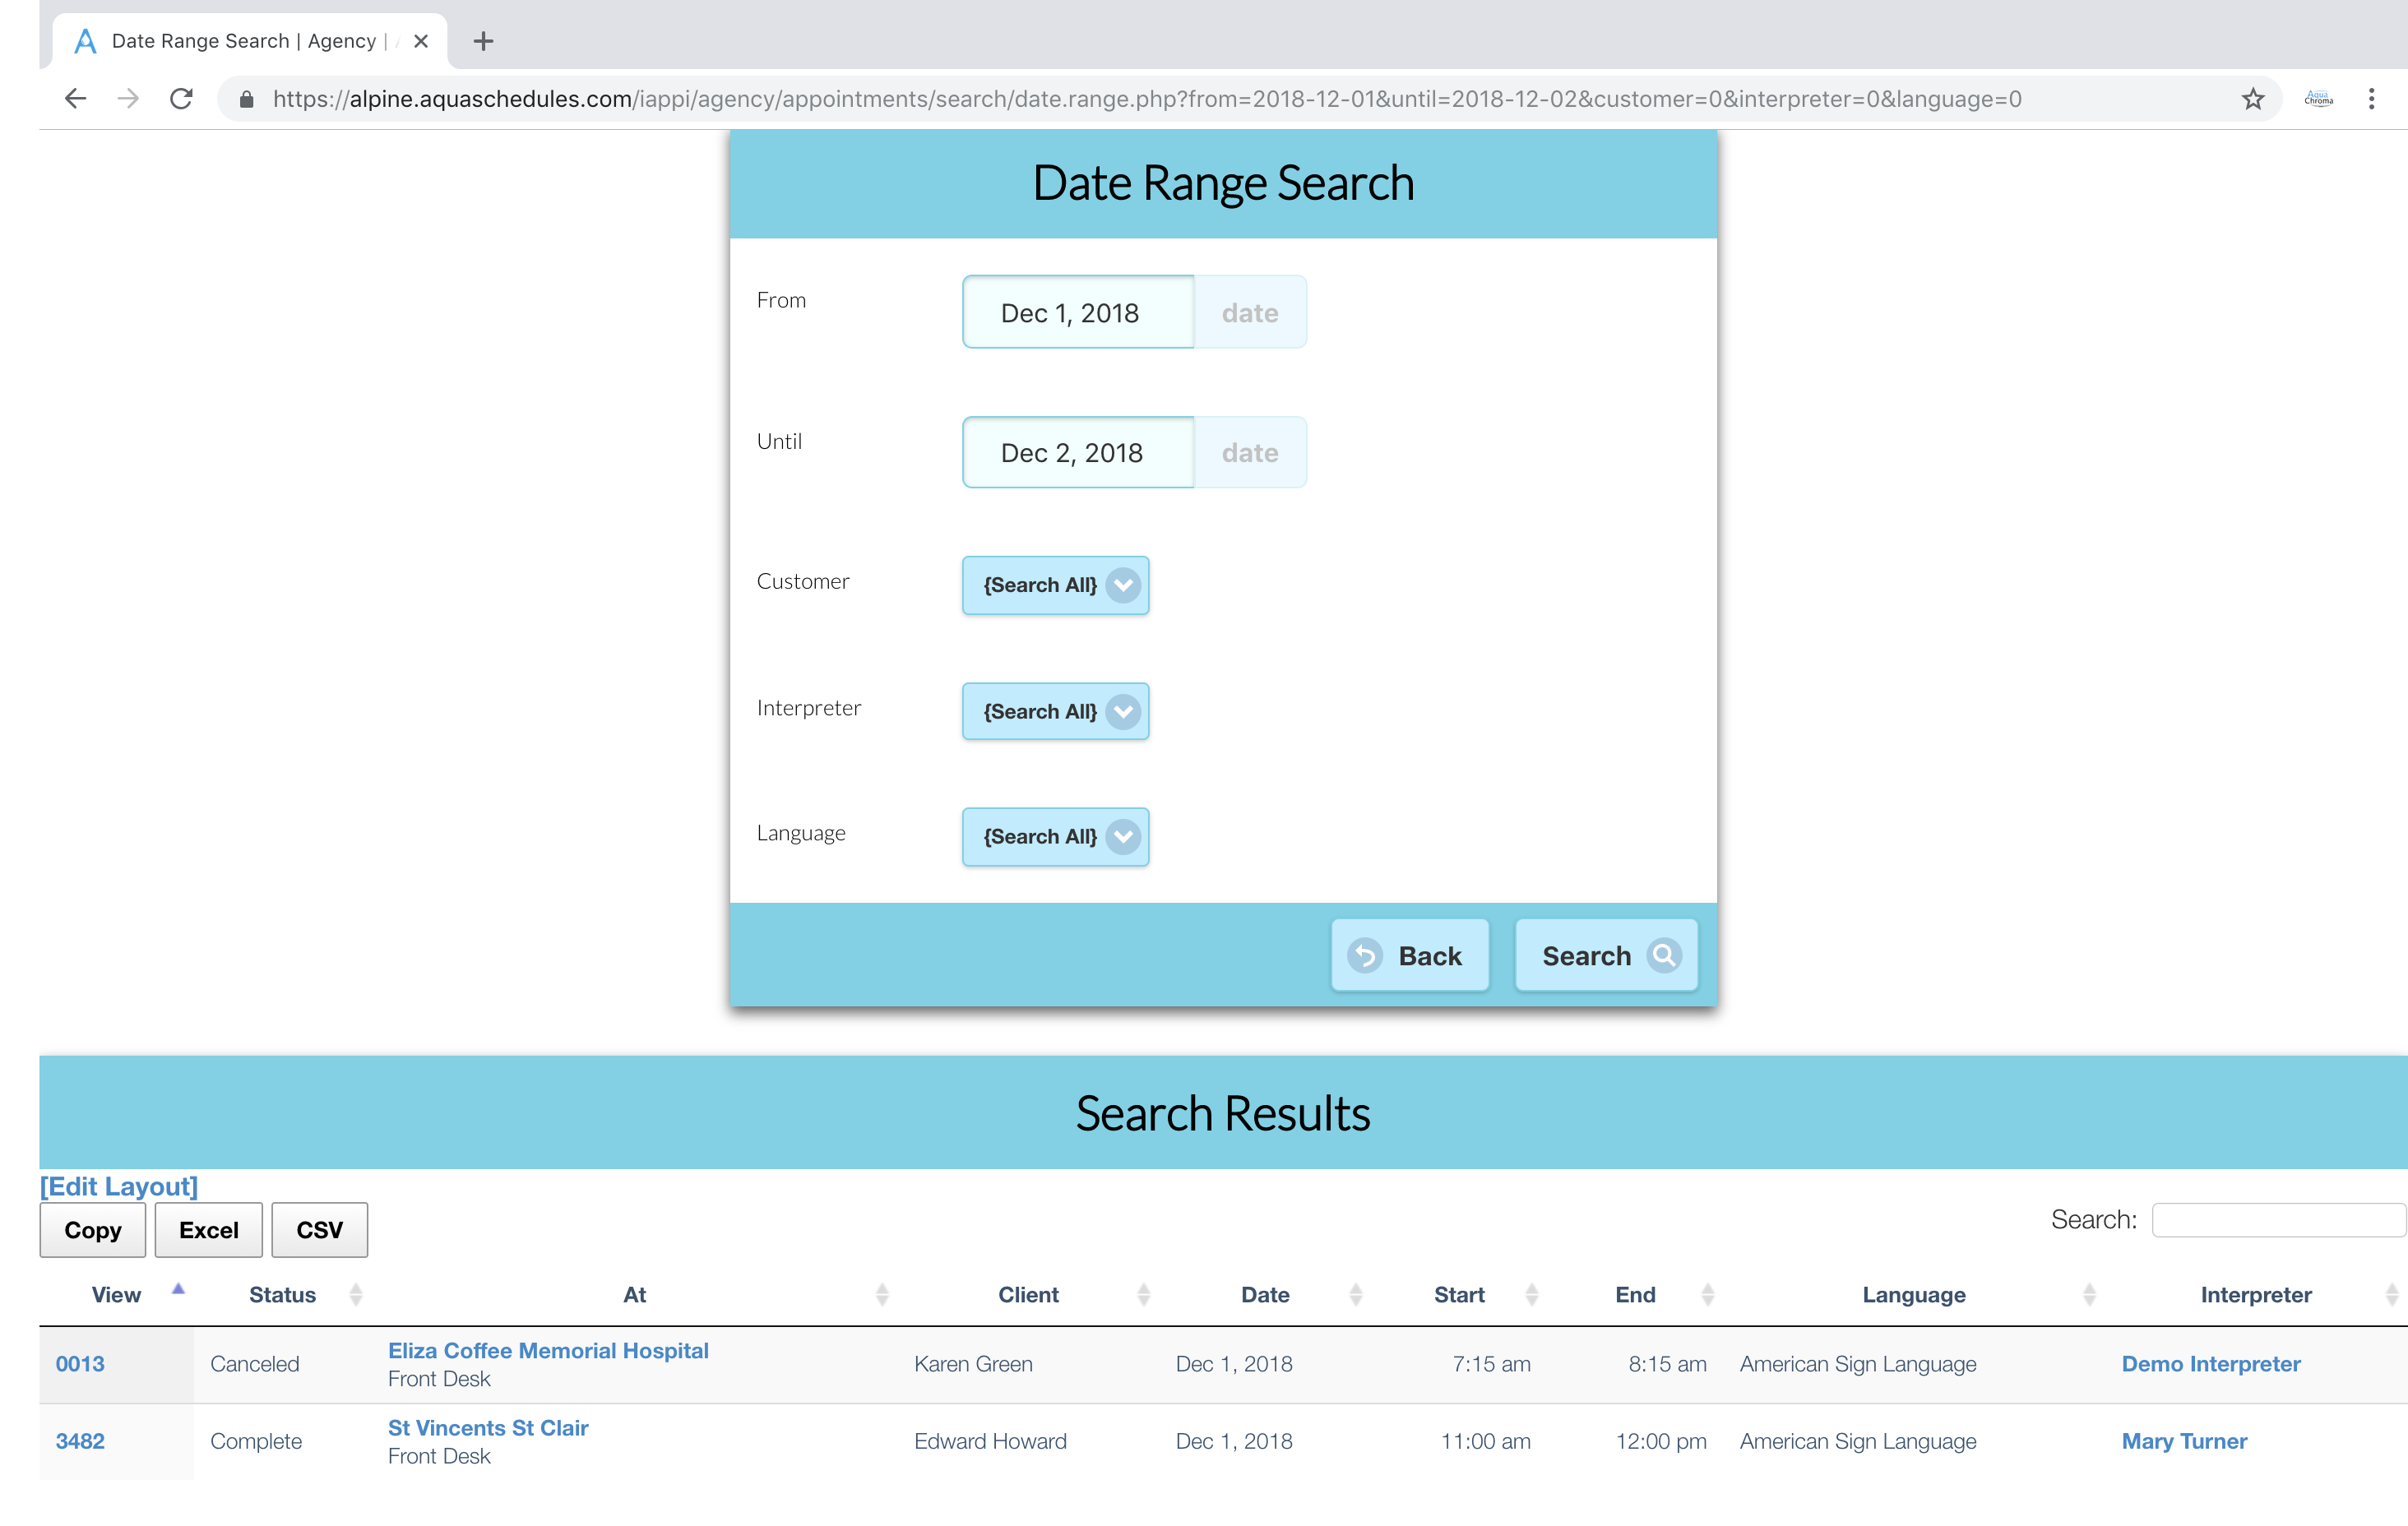Open the Customer Search All dropdown

pyautogui.click(x=1055, y=585)
